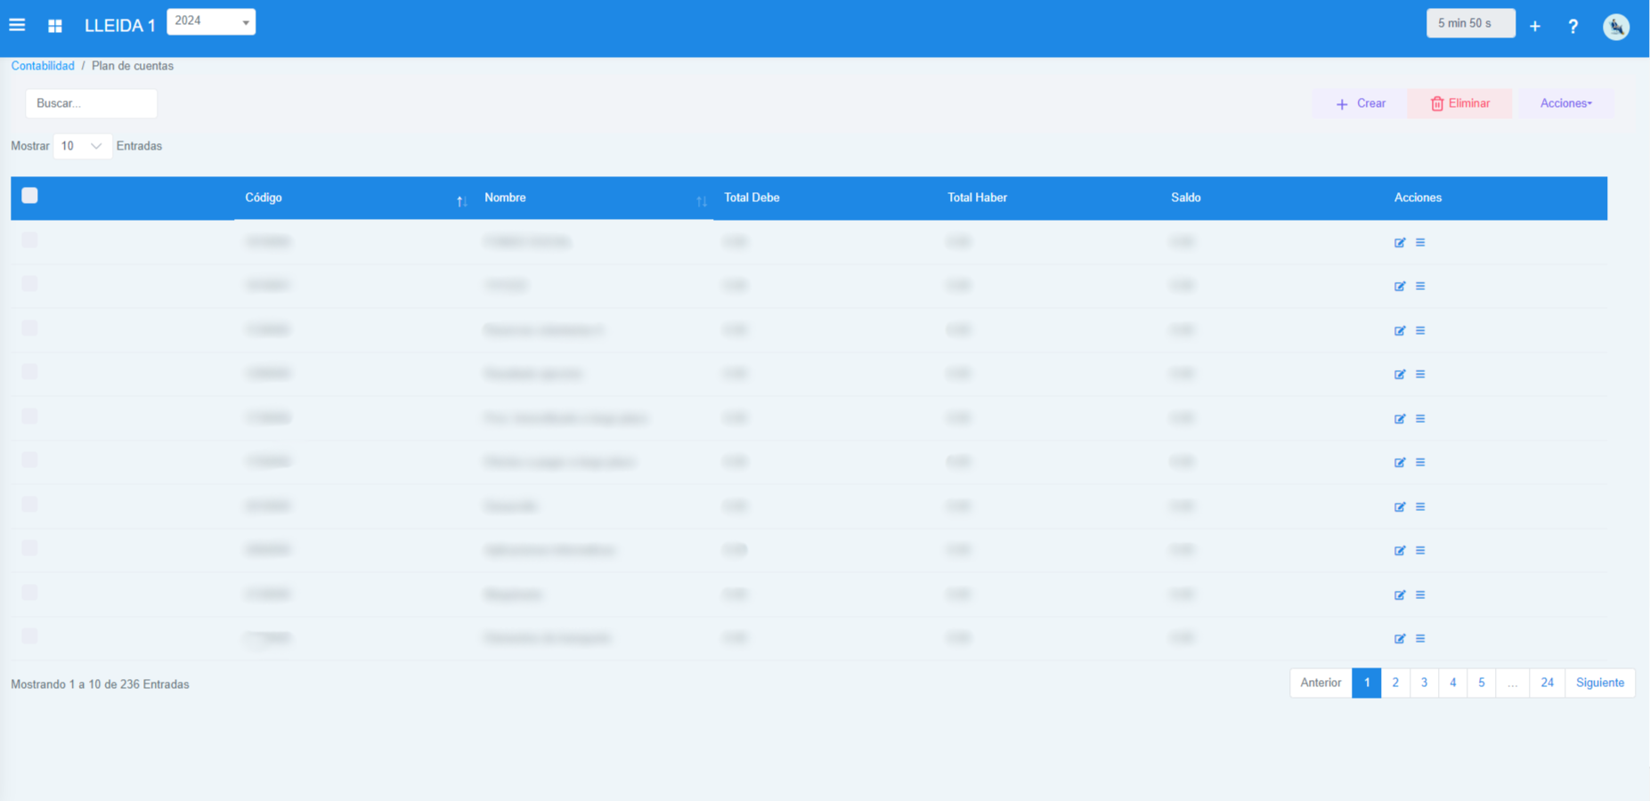Go to page 2 of results

[x=1394, y=683]
